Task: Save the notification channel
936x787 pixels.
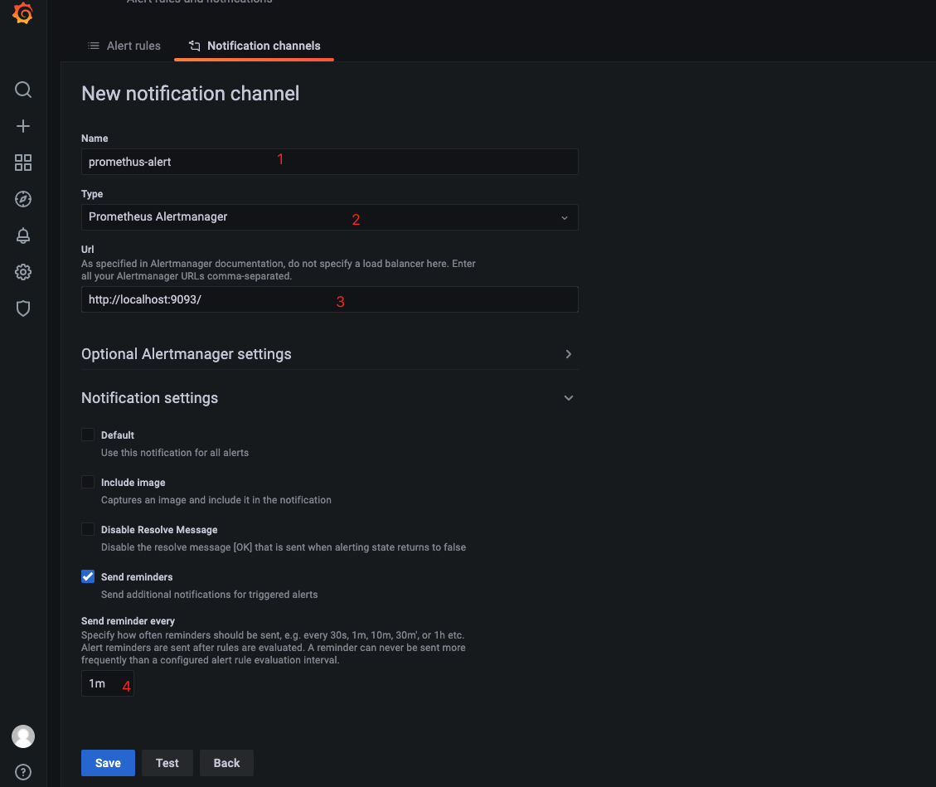Action: (x=108, y=763)
